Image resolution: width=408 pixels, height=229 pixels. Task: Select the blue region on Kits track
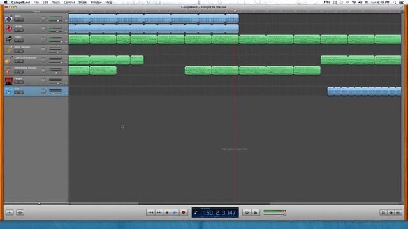click(x=364, y=91)
